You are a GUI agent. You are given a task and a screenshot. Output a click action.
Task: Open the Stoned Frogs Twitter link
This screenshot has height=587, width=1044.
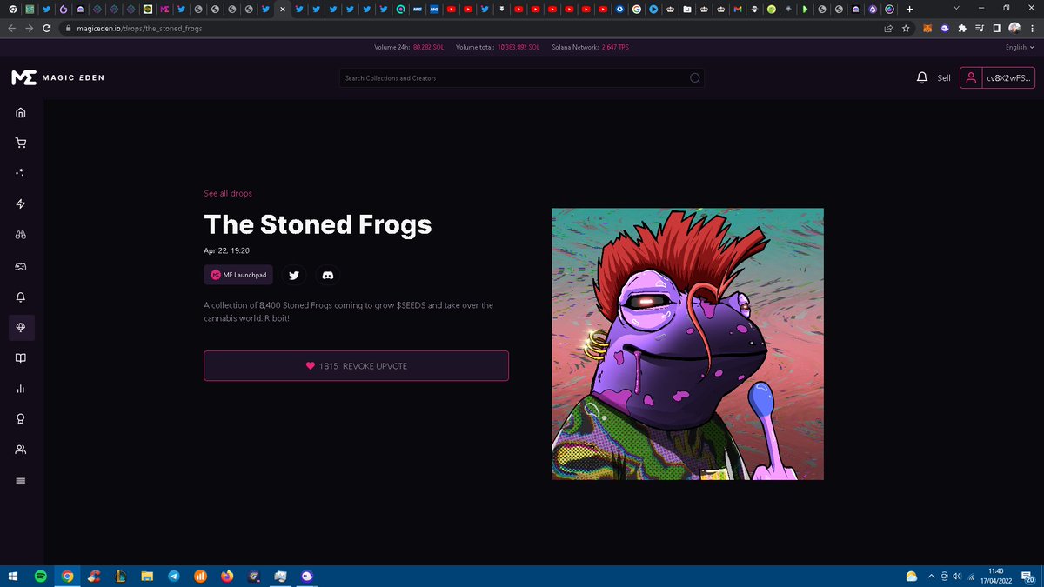point(294,275)
